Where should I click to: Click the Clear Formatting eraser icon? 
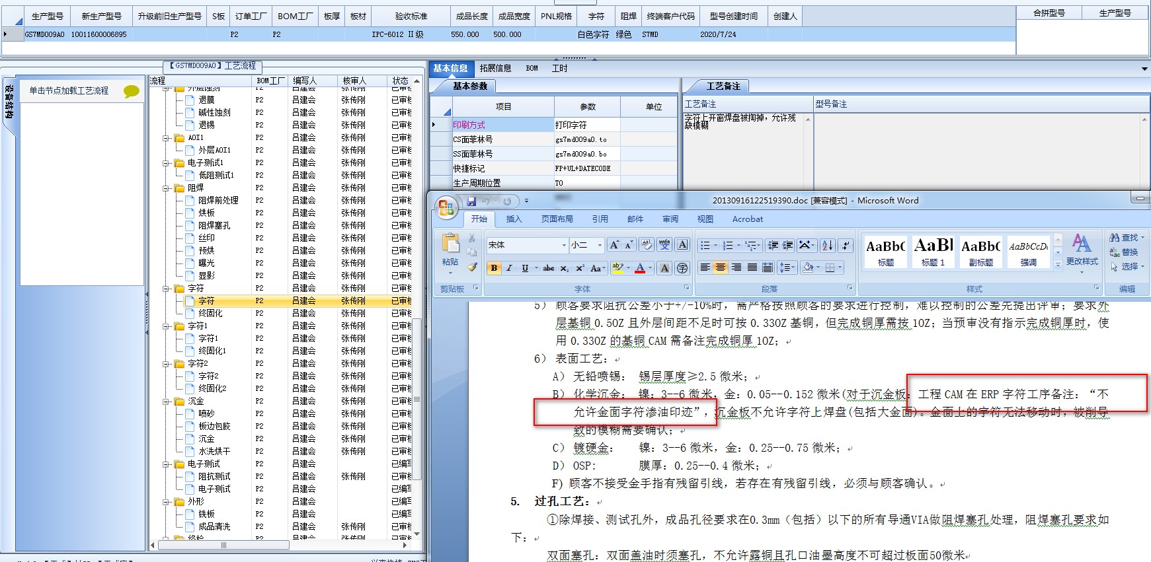click(646, 245)
